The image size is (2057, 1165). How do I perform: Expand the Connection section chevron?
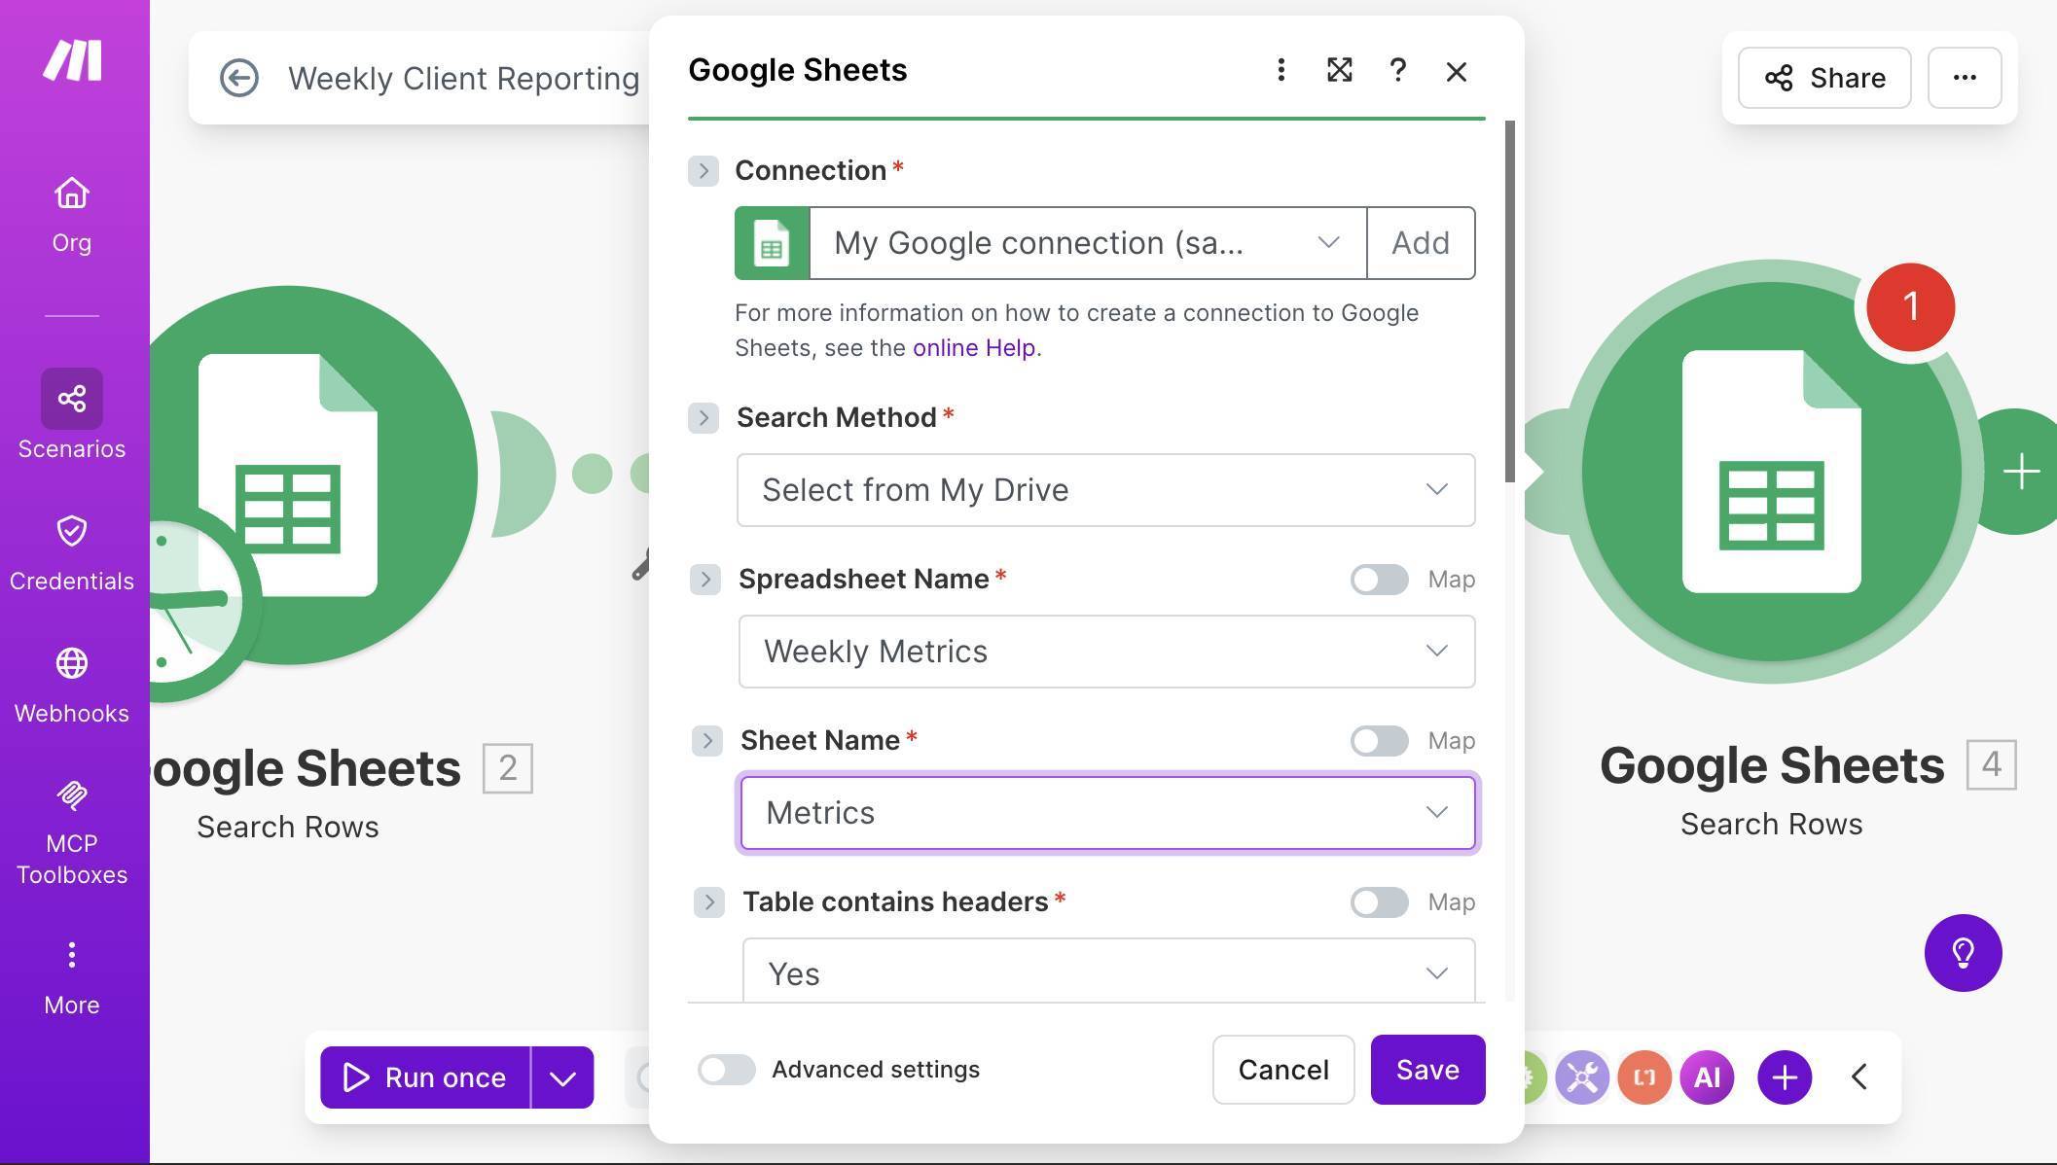tap(703, 171)
